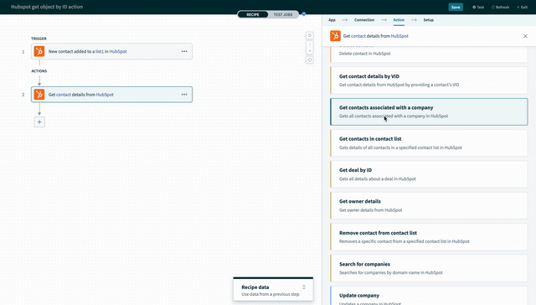Click the HubSpot icon in action step 2
536x305 pixels.
tap(39, 95)
